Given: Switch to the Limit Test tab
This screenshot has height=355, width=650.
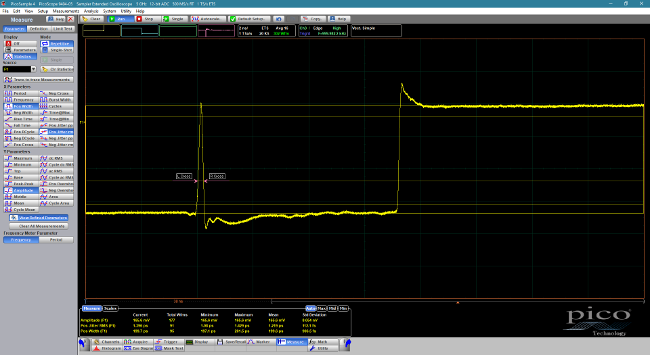Looking at the screenshot, I should 62,29.
